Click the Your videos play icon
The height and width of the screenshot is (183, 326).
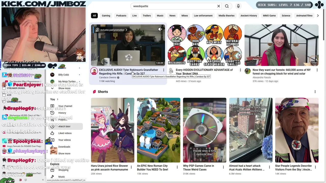pos(52,140)
